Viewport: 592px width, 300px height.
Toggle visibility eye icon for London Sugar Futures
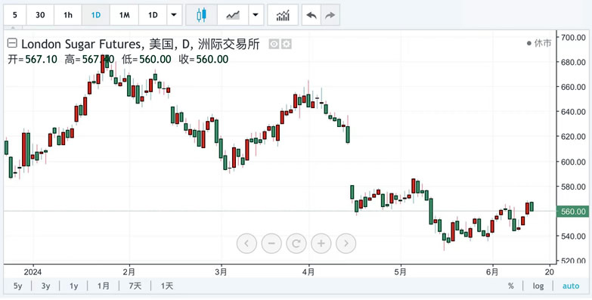tap(274, 45)
